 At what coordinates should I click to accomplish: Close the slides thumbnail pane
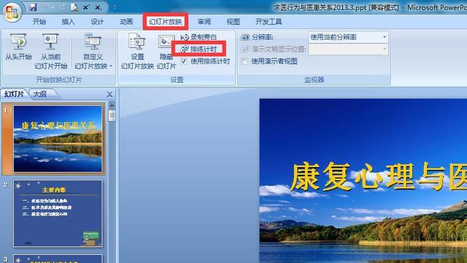[x=110, y=95]
